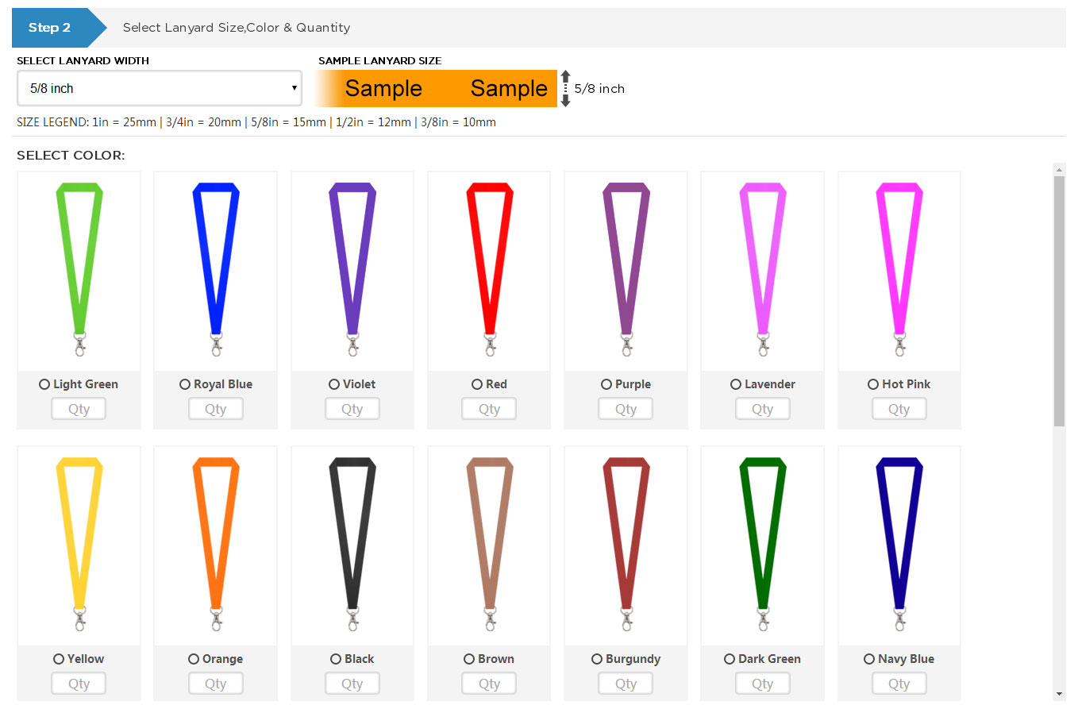Click the orange Sample lanyard preview

coord(437,88)
